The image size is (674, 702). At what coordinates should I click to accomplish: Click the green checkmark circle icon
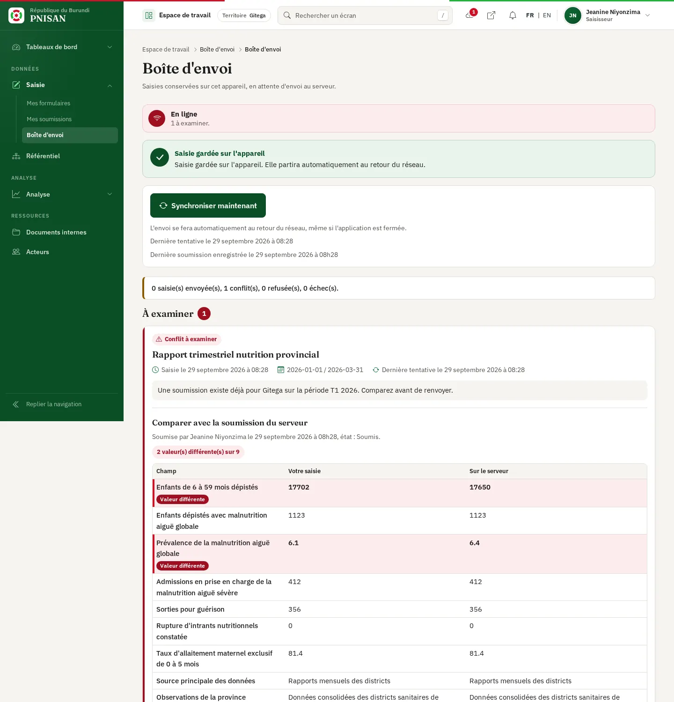pyautogui.click(x=160, y=157)
